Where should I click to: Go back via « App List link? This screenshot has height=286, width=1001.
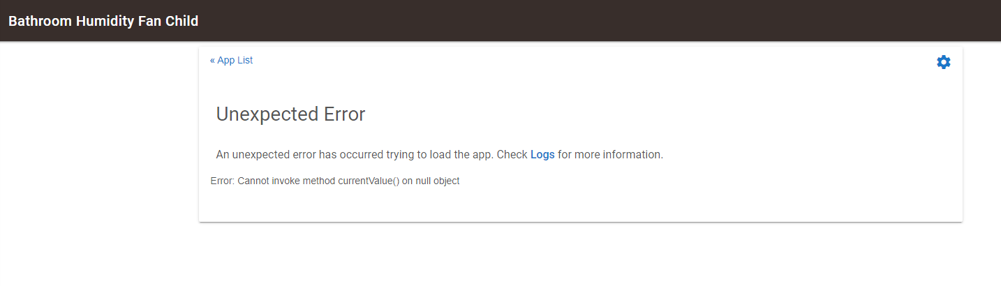(231, 61)
